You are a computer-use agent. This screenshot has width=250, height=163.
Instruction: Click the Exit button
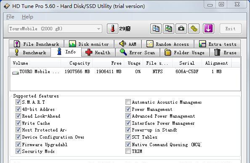231,29
